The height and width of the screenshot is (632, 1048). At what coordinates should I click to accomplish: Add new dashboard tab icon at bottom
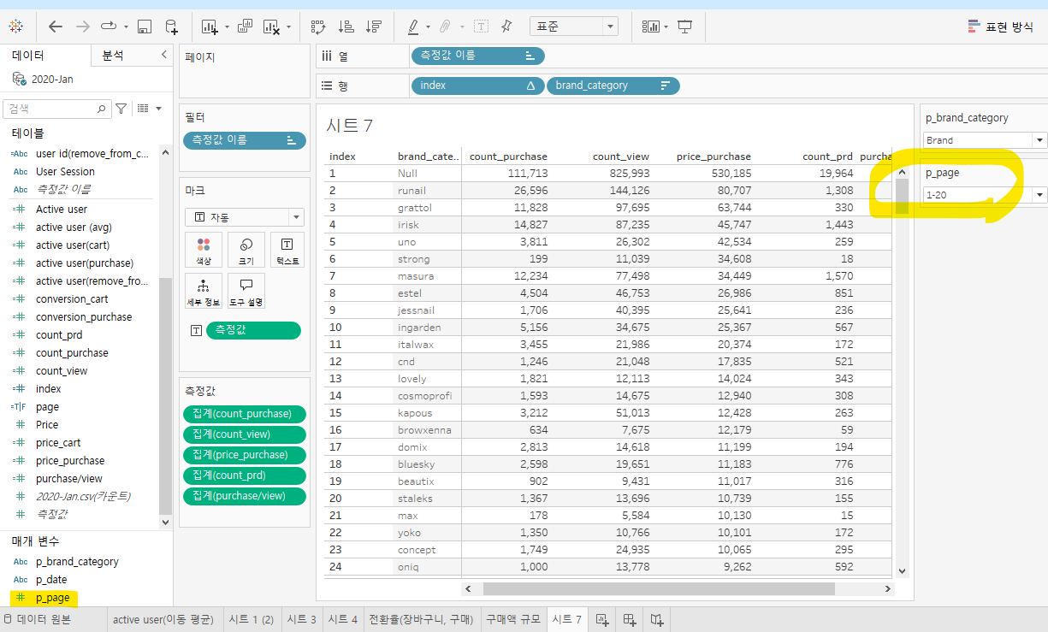click(630, 620)
